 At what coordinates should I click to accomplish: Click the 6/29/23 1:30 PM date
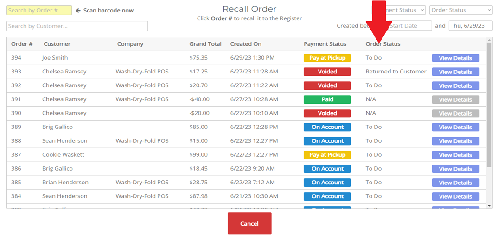coord(252,58)
